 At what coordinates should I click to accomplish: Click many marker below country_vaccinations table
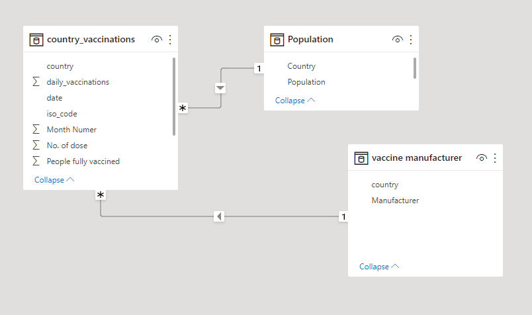tap(101, 195)
